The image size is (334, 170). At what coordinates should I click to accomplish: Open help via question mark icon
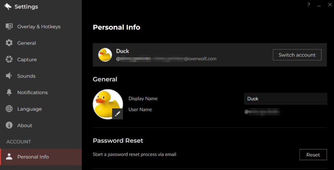click(308, 5)
